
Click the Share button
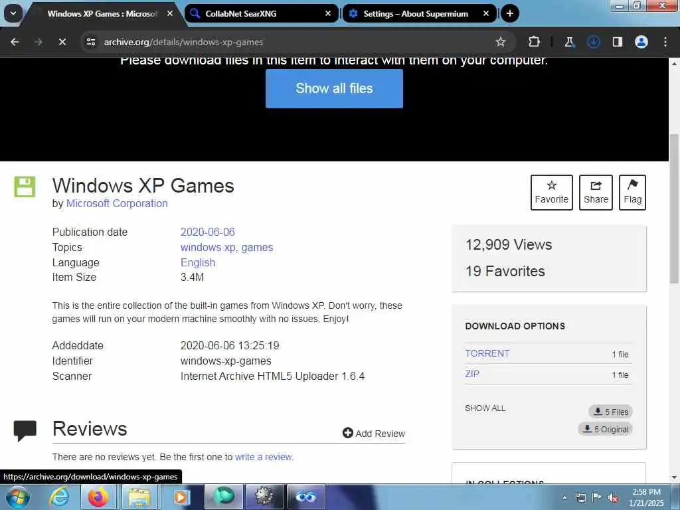pyautogui.click(x=596, y=193)
